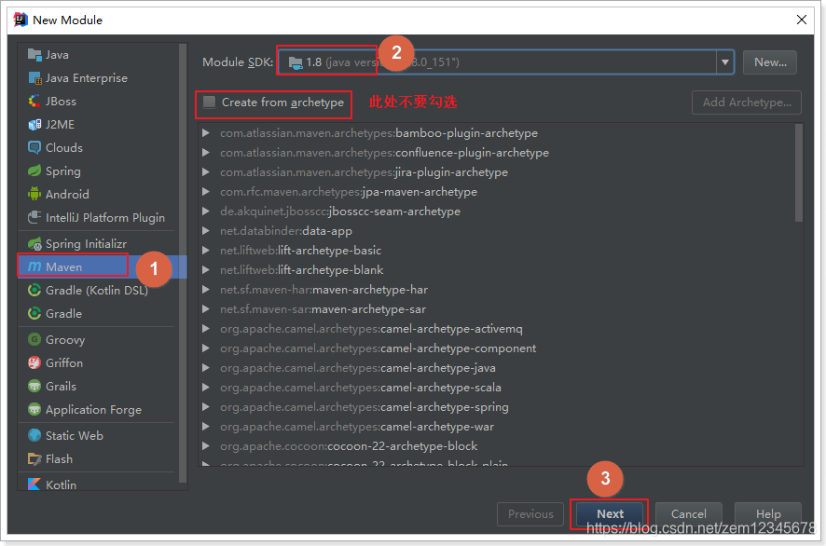
Task: Expand the jira-plugin-archetype node
Action: coord(207,172)
